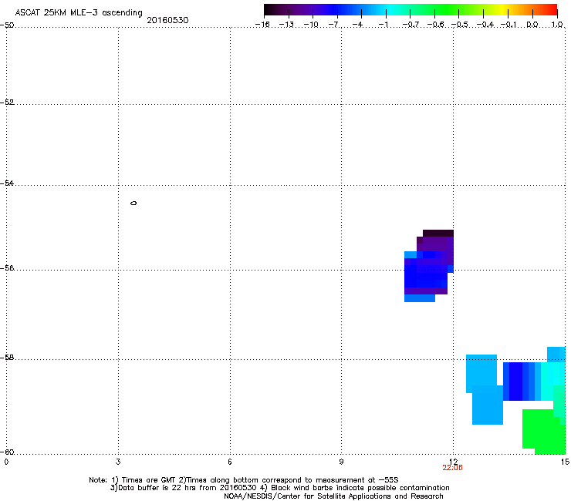Select the -7 tick label on color bar
This screenshot has width=571, height=501.
[x=334, y=25]
